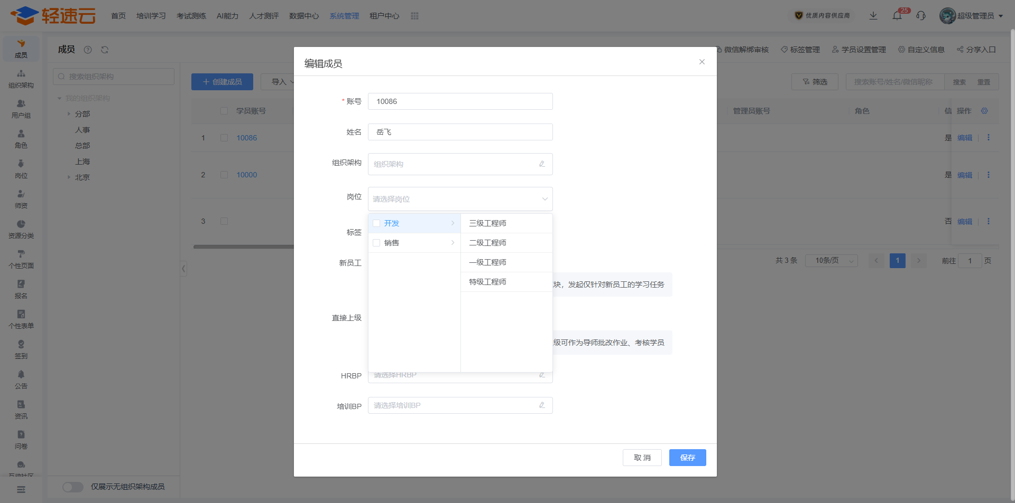Click the 姓名 input field
Image resolution: width=1015 pixels, height=503 pixels.
click(x=460, y=132)
